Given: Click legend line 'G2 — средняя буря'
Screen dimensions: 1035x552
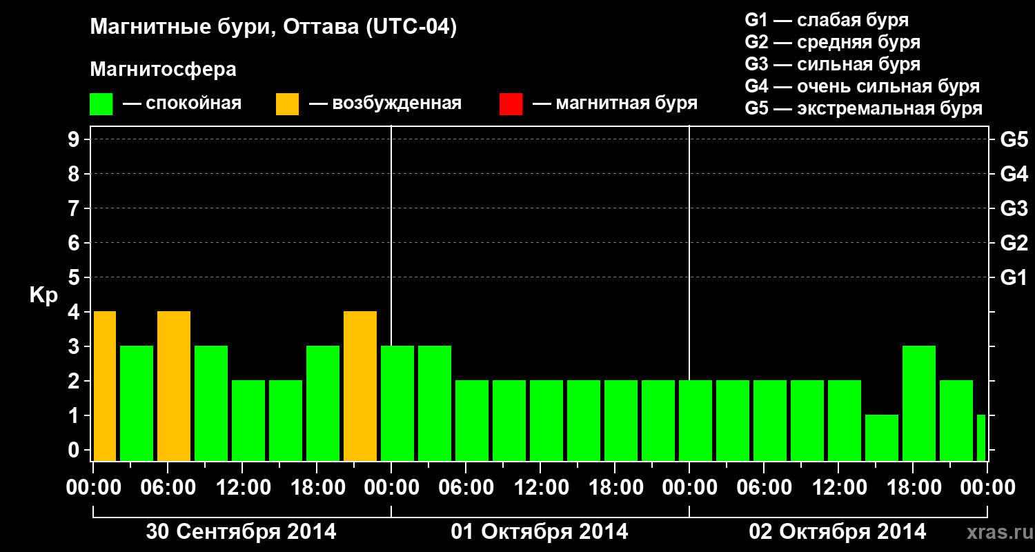Looking at the screenshot, I should coord(833,42).
